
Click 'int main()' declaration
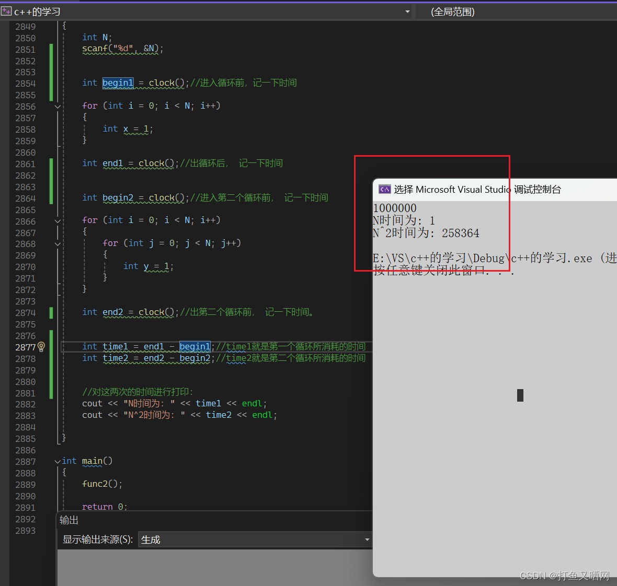87,461
